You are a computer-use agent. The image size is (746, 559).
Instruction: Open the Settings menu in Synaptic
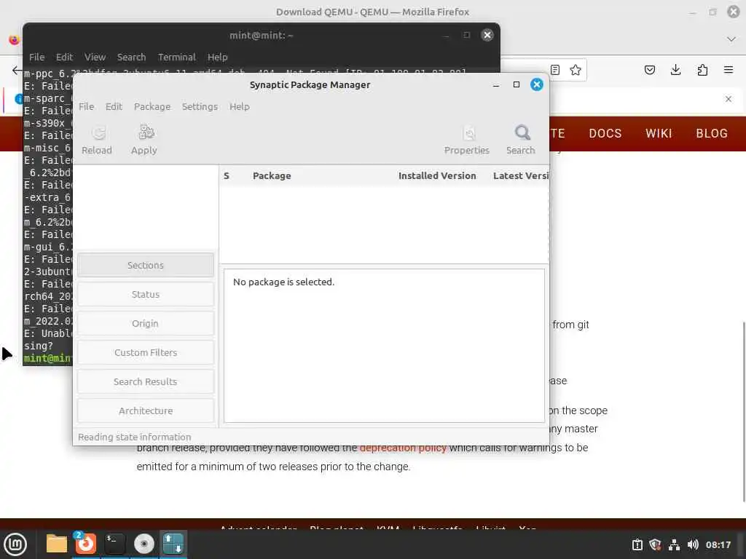click(200, 106)
